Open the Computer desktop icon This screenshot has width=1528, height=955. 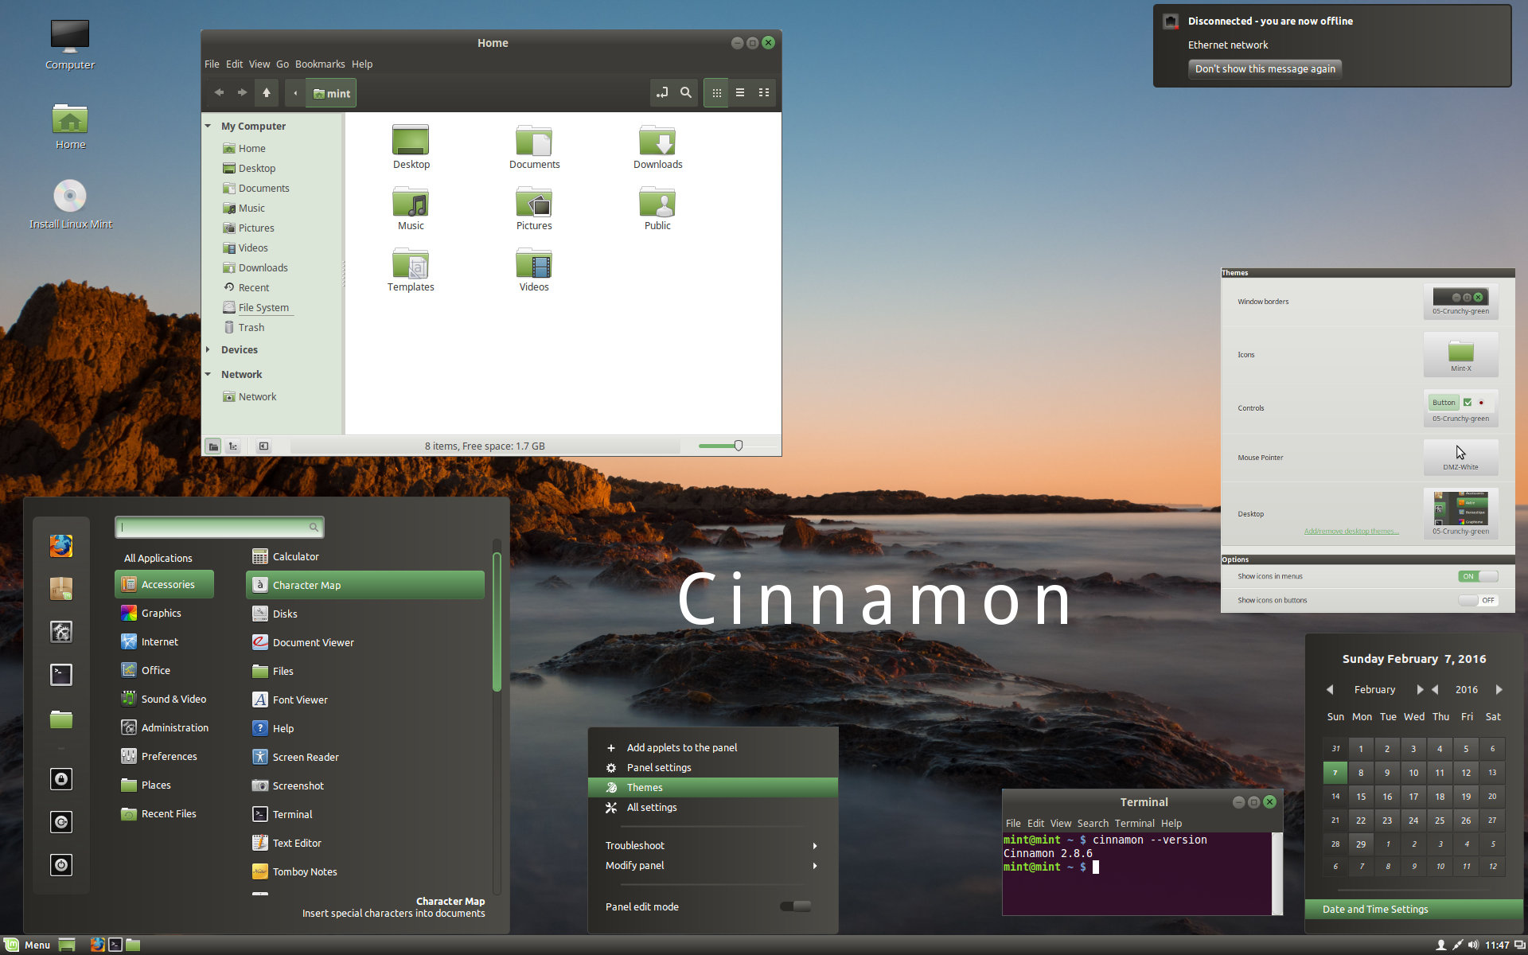70,45
